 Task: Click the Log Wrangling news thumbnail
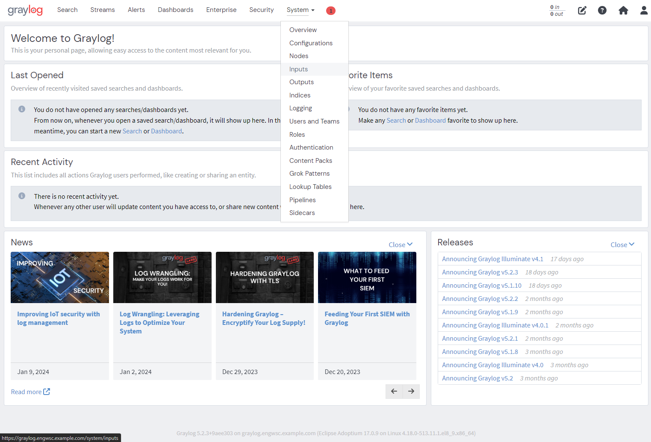click(162, 277)
